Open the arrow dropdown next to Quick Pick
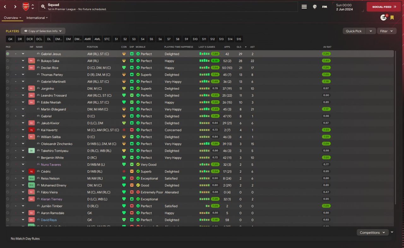Screen dimensions: 404x248 click(x=371, y=31)
